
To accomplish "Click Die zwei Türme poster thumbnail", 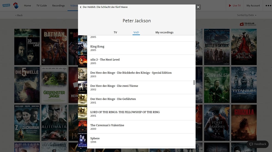I will [x=83, y=88].
